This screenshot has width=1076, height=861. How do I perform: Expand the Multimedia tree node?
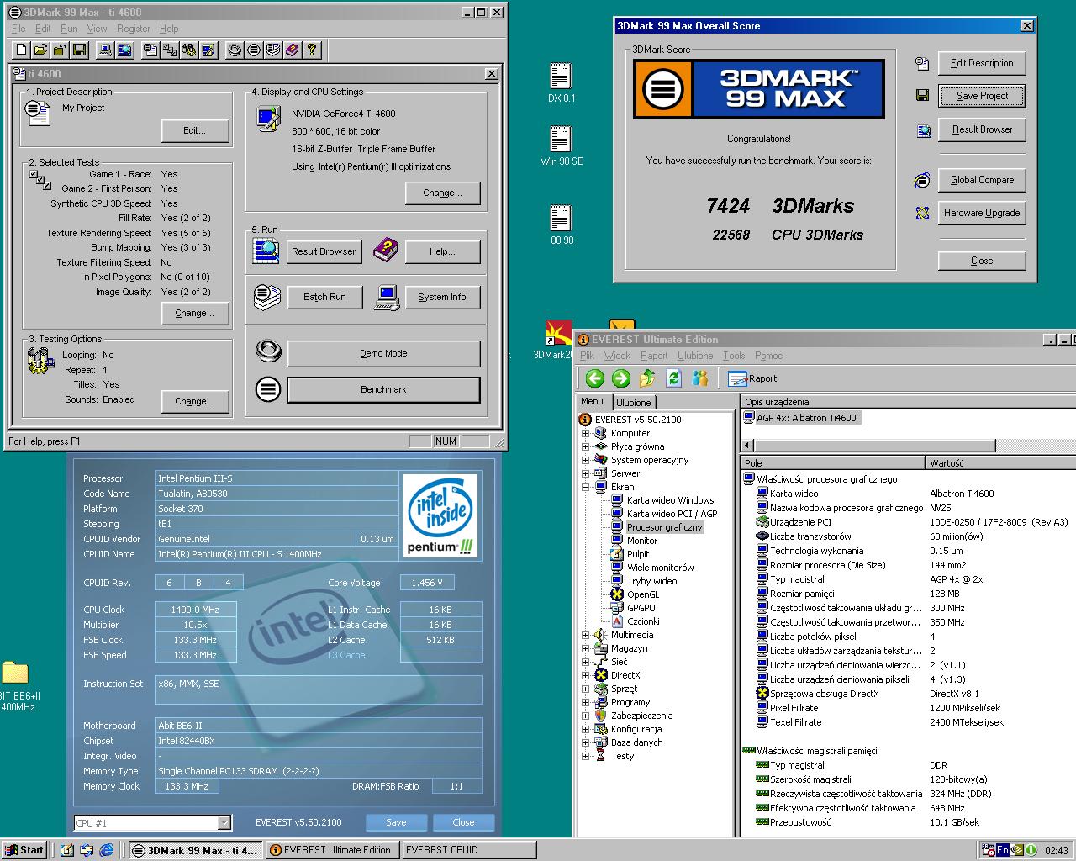click(586, 635)
